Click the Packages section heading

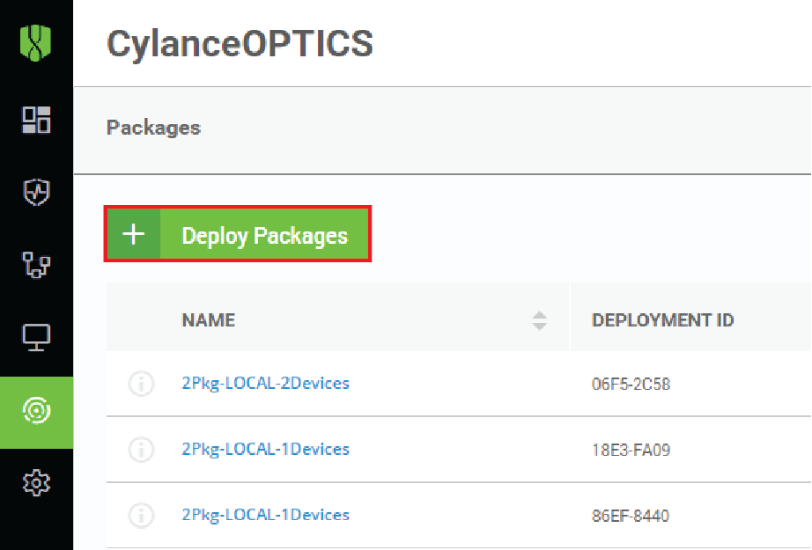[153, 128]
